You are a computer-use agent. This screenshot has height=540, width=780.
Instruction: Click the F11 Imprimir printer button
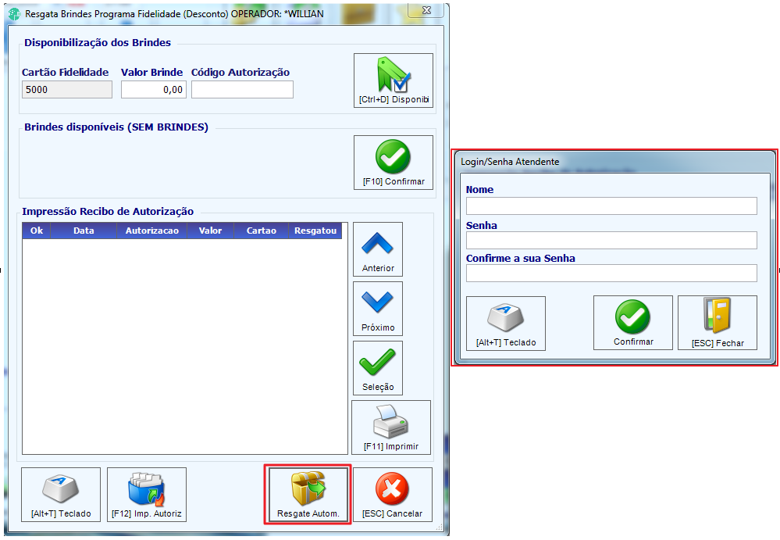(x=391, y=427)
